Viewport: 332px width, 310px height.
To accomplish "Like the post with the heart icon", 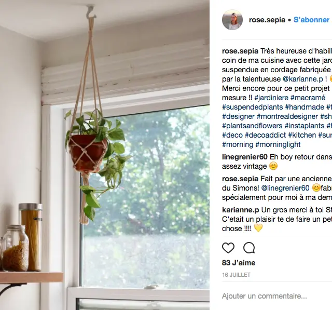I will click(x=228, y=248).
